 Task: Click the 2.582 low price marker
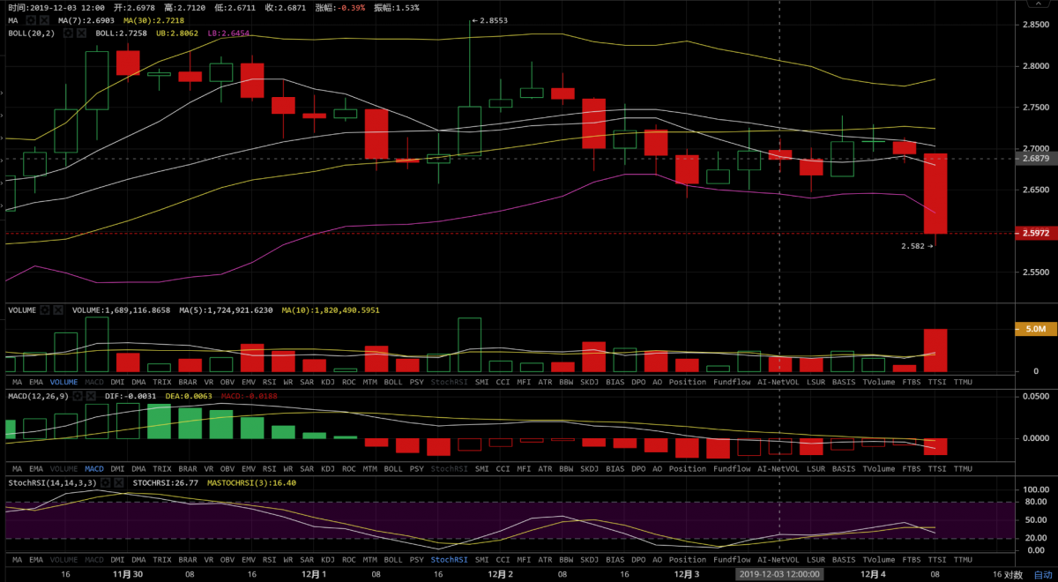point(917,246)
